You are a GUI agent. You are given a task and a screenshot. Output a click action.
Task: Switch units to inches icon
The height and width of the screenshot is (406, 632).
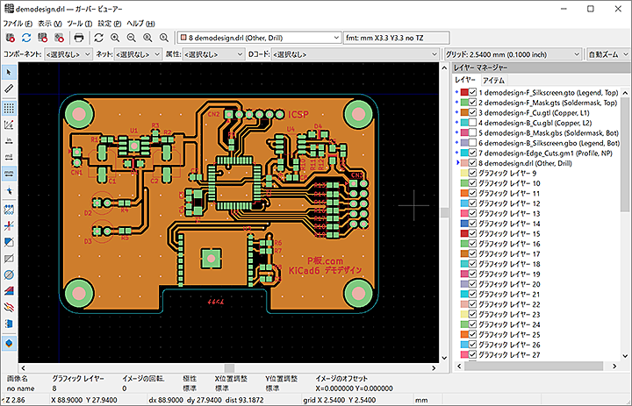[9, 139]
